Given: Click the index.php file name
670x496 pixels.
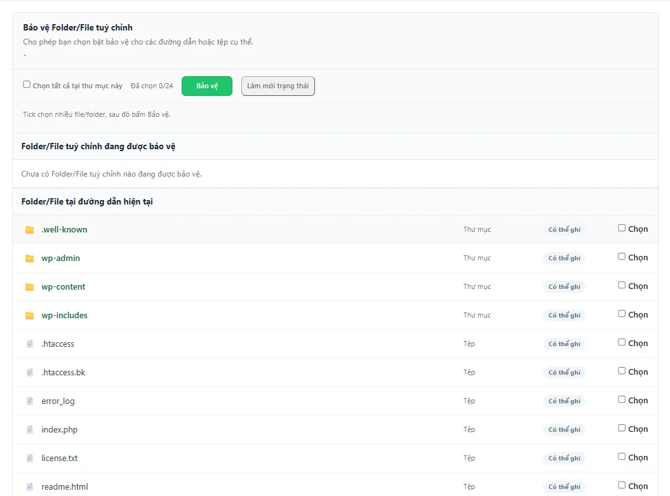Looking at the screenshot, I should (x=60, y=430).
